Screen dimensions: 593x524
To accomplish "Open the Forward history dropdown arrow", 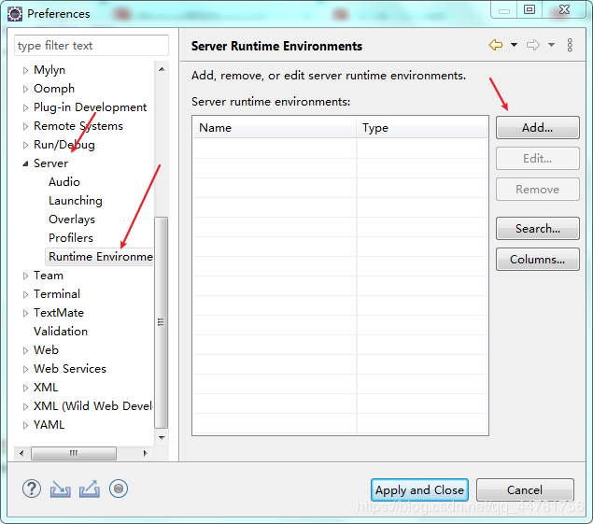I will 551,45.
